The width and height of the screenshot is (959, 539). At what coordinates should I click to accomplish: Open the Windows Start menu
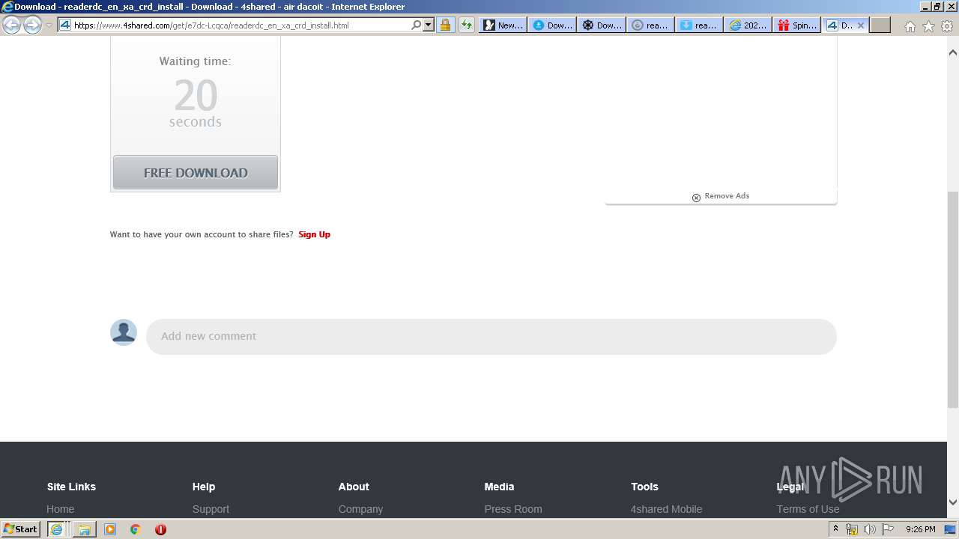pyautogui.click(x=20, y=529)
